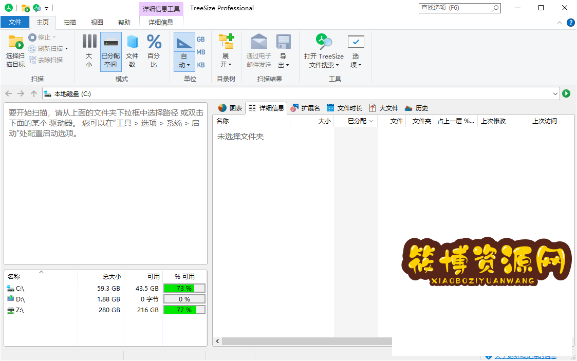
Task: Click the back navigation arrow
Action: click(9, 94)
